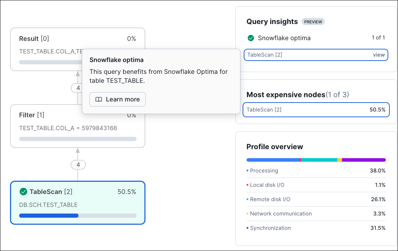Viewport: 398px width, 251px height.
Task: Click the PREVIEW badge next to Query insights
Action: [x=313, y=22]
